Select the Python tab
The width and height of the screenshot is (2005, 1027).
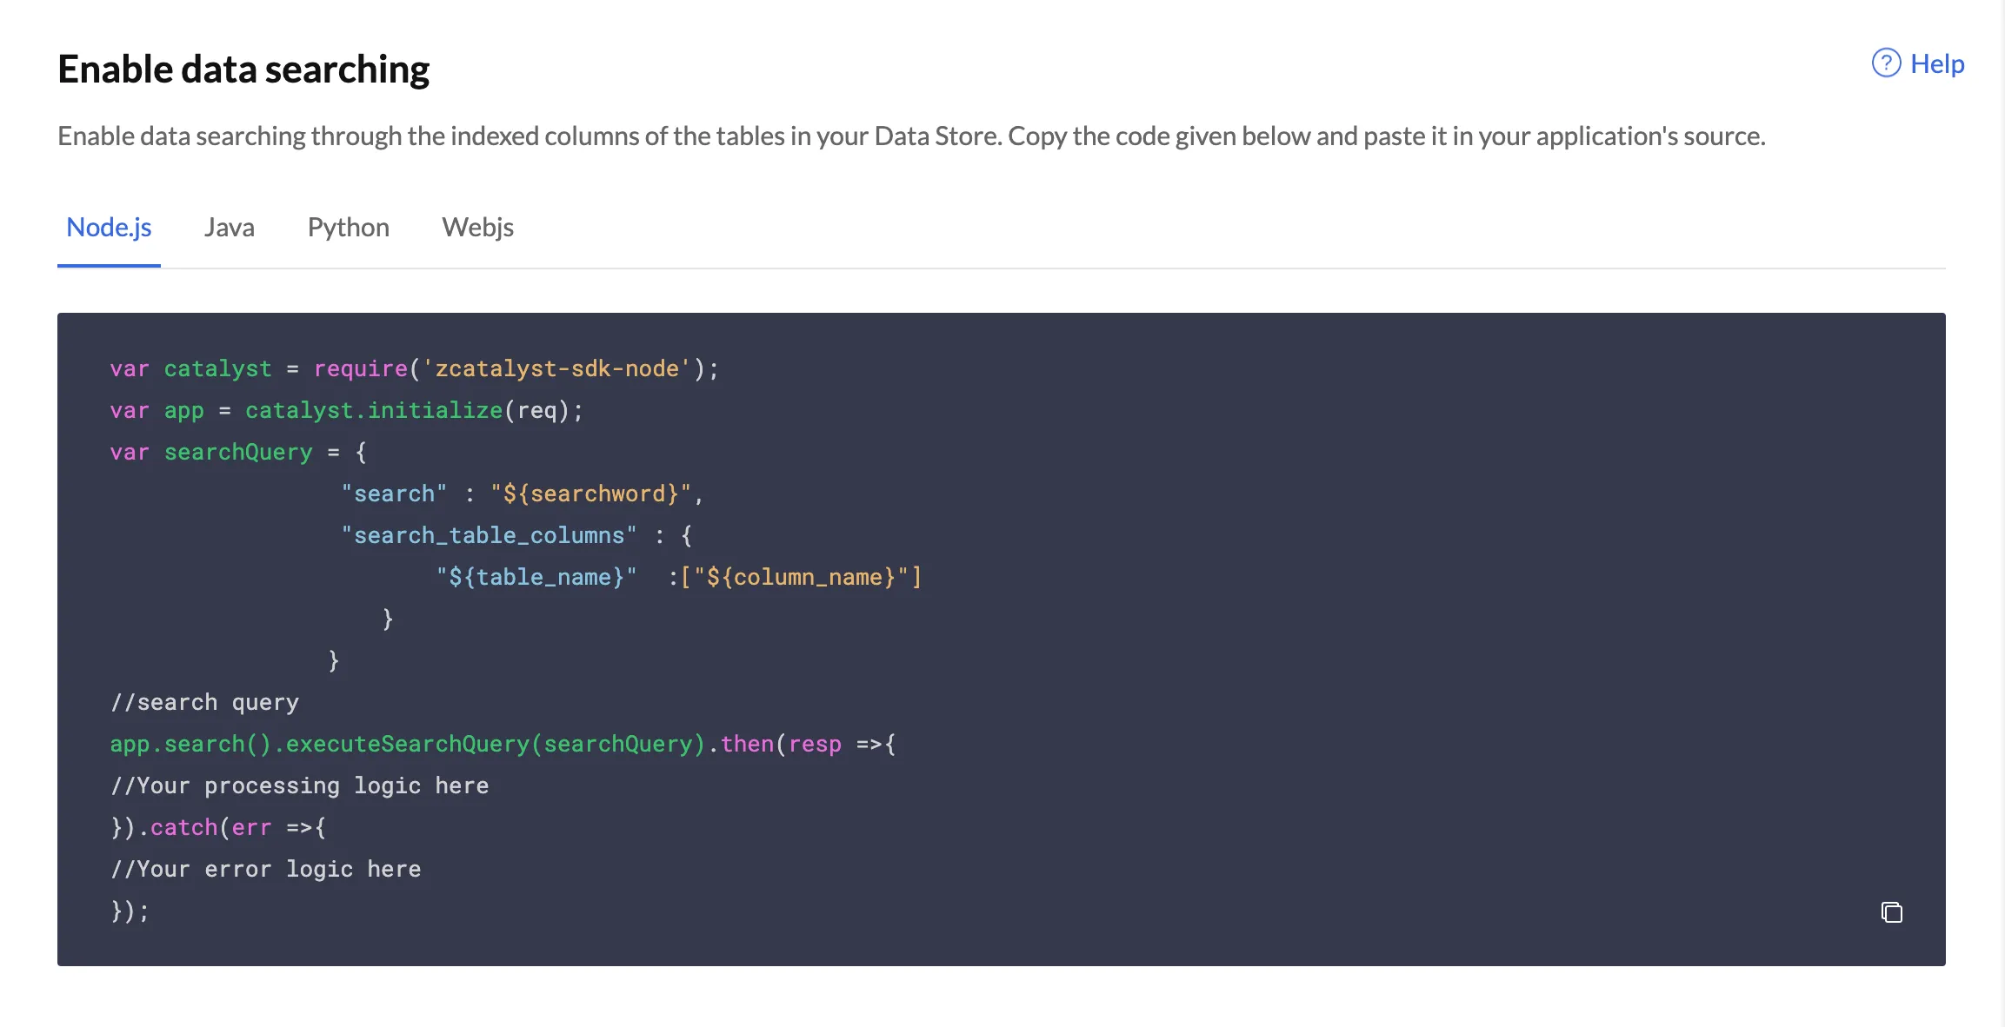(349, 227)
